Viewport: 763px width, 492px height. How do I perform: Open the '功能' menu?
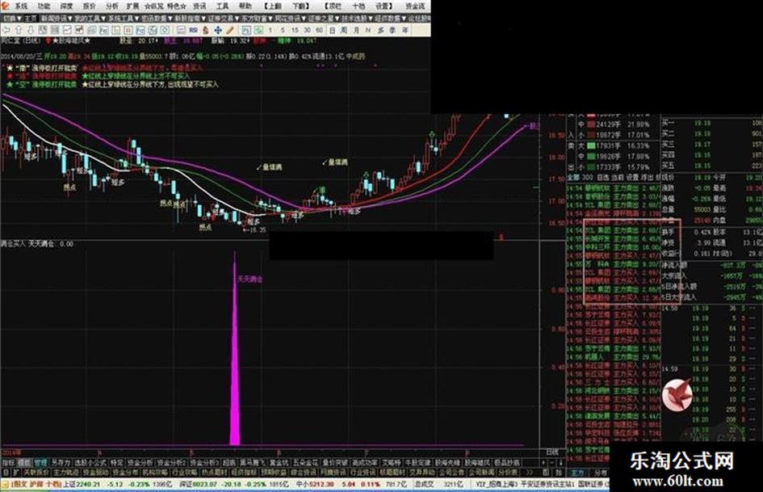tap(44, 6)
